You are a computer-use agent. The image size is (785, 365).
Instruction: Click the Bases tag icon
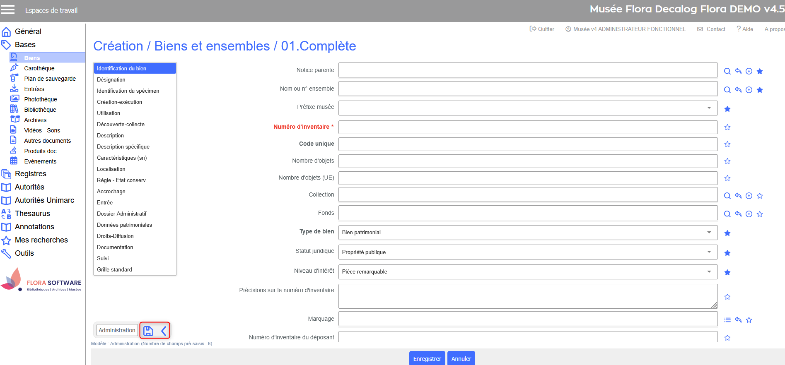point(6,45)
